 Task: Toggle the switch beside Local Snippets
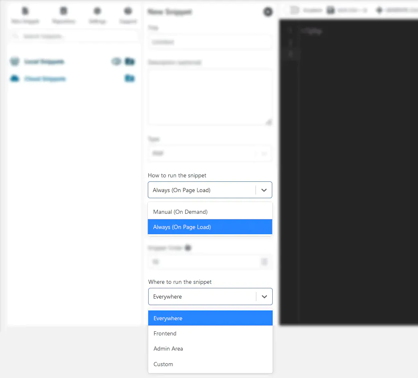116,62
